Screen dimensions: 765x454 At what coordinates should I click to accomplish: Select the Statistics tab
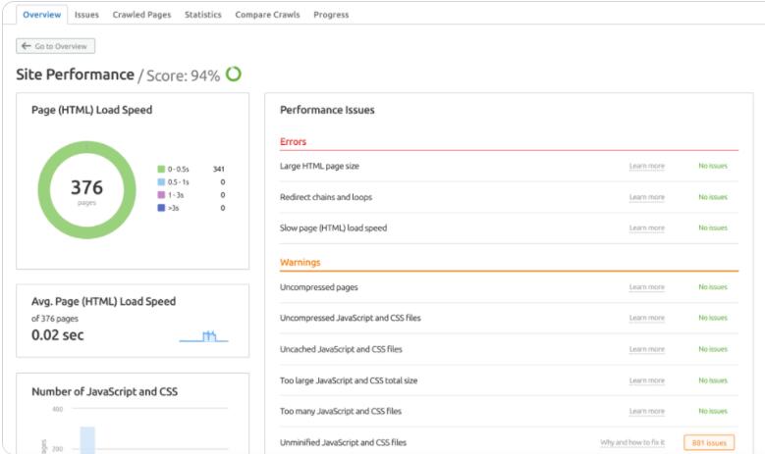coord(202,15)
